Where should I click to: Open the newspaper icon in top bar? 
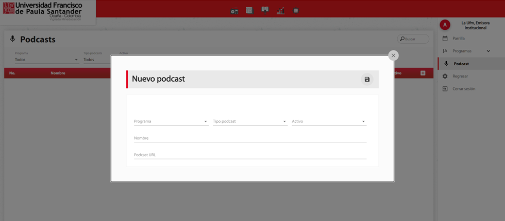click(249, 10)
